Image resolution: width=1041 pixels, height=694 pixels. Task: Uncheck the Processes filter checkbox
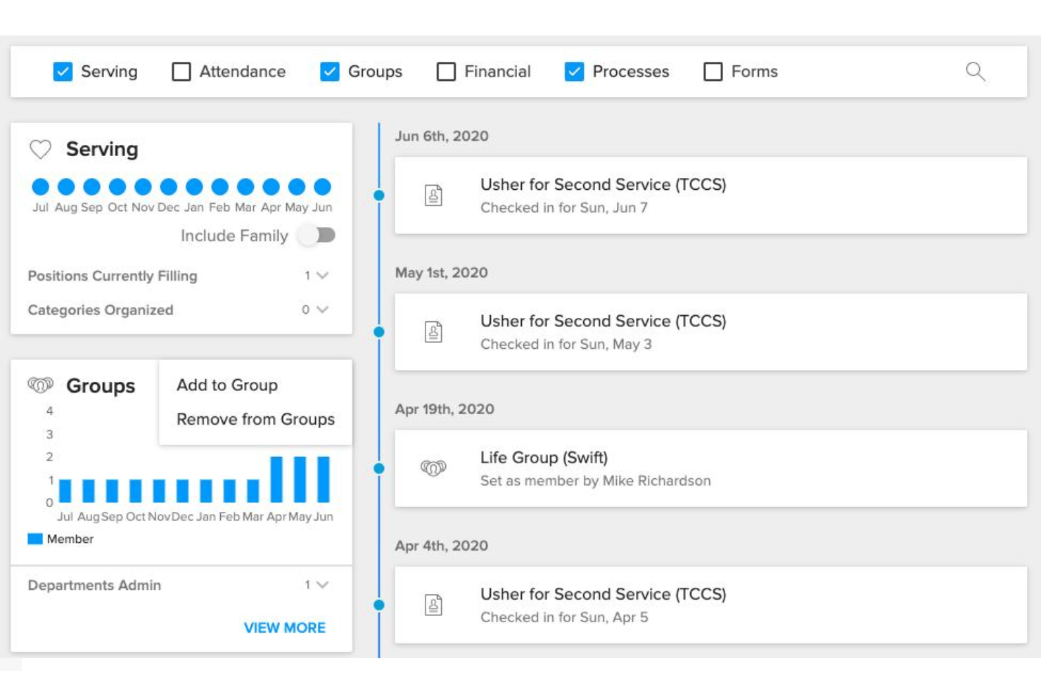coord(574,72)
